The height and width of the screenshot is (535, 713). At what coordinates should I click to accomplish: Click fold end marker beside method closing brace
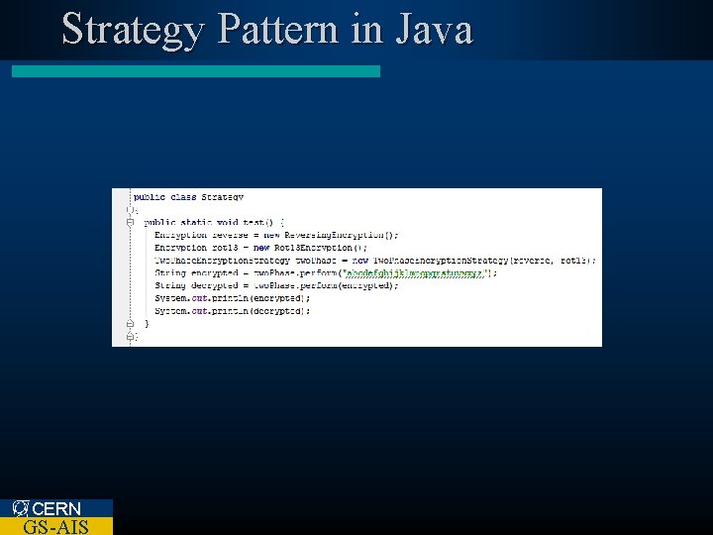click(131, 324)
